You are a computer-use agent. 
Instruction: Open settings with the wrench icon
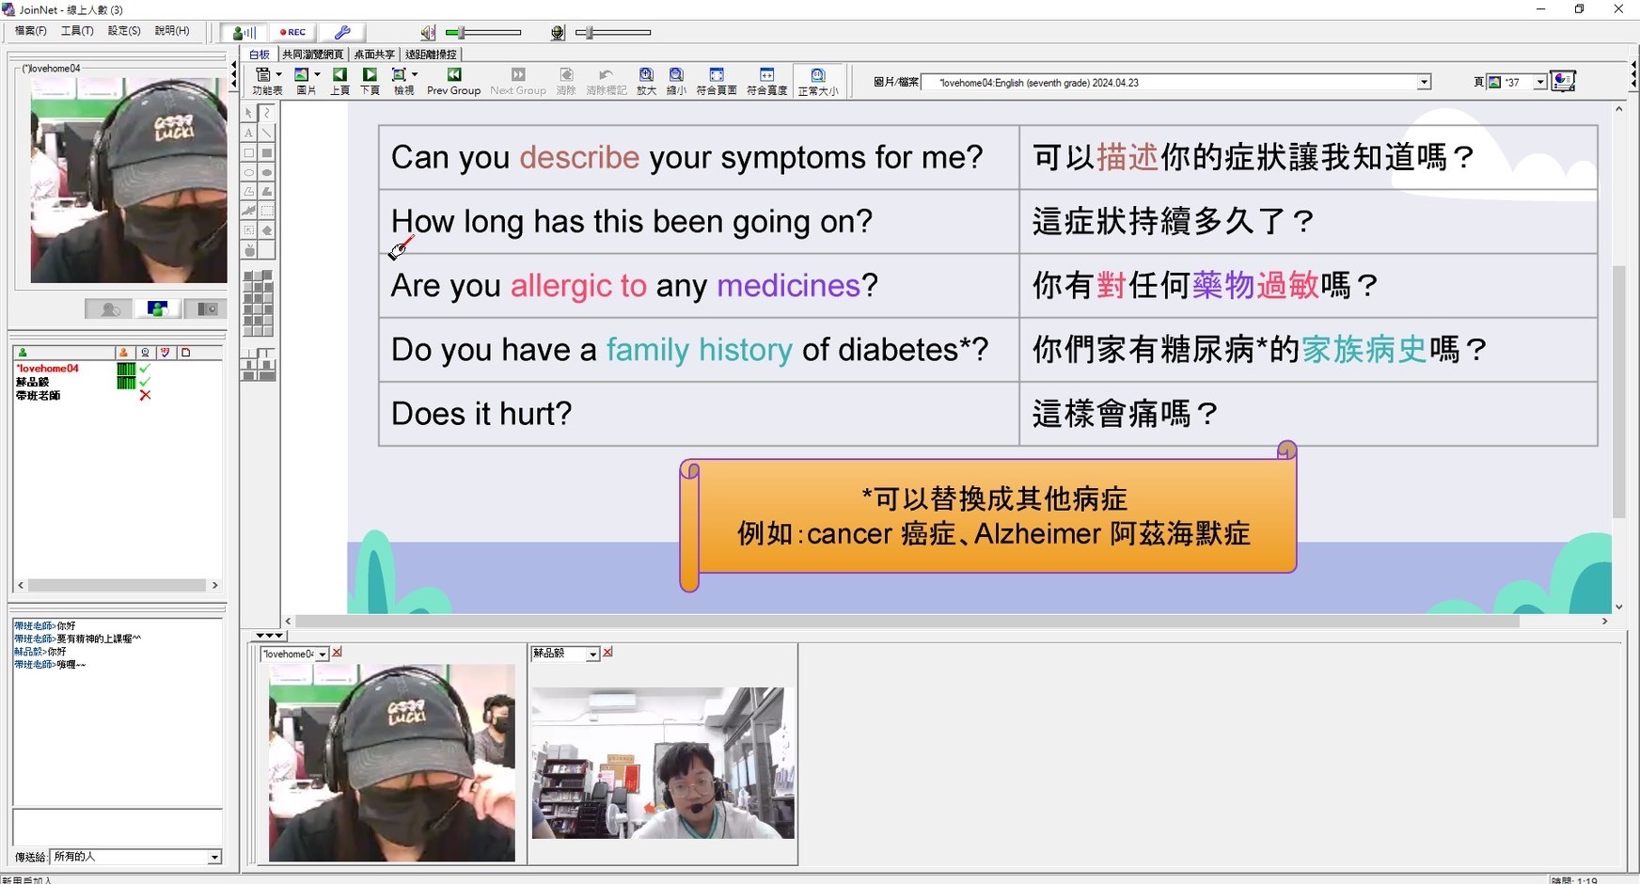342,32
